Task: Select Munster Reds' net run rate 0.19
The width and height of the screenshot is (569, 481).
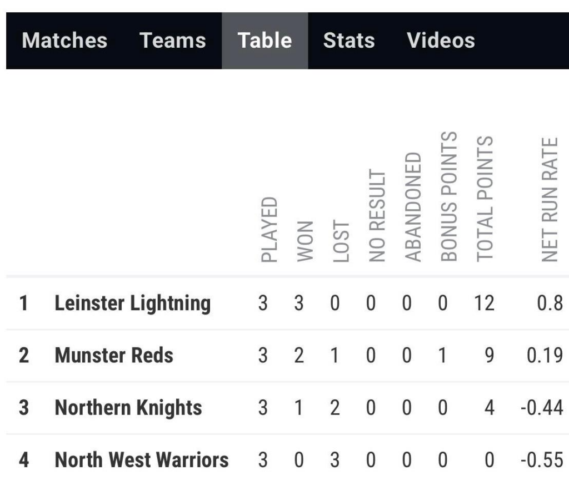Action: click(x=545, y=356)
